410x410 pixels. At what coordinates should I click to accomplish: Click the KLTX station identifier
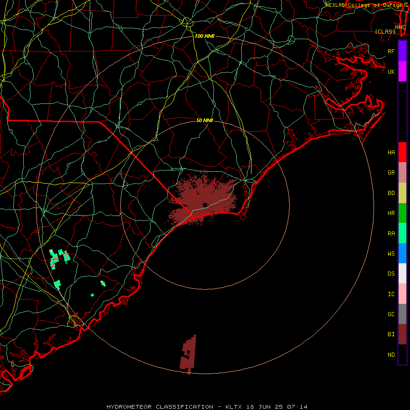[x=234, y=407]
